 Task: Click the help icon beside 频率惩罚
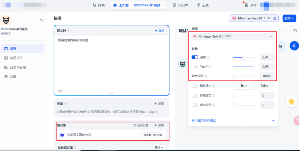(214, 105)
